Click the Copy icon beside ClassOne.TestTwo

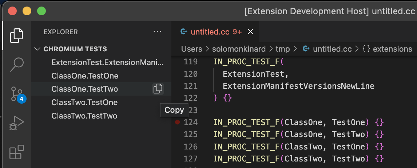point(158,89)
